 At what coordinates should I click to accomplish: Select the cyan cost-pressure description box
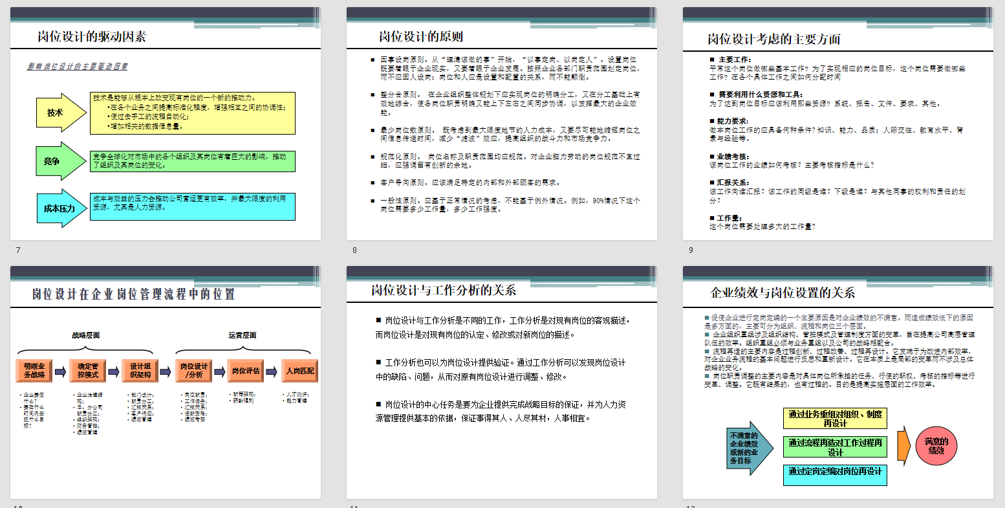193,206
